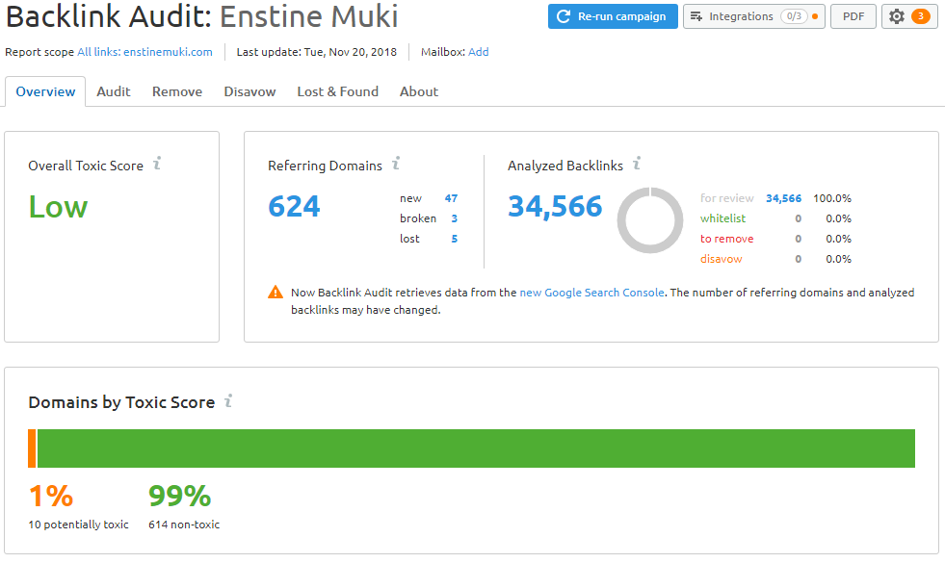Click the 'Last update: Tue, Nov 20, 2018' text
The width and height of the screenshot is (945, 563).
click(316, 52)
